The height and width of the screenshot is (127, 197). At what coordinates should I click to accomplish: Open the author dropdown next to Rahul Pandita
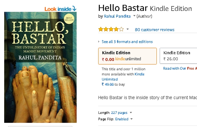click(x=134, y=16)
